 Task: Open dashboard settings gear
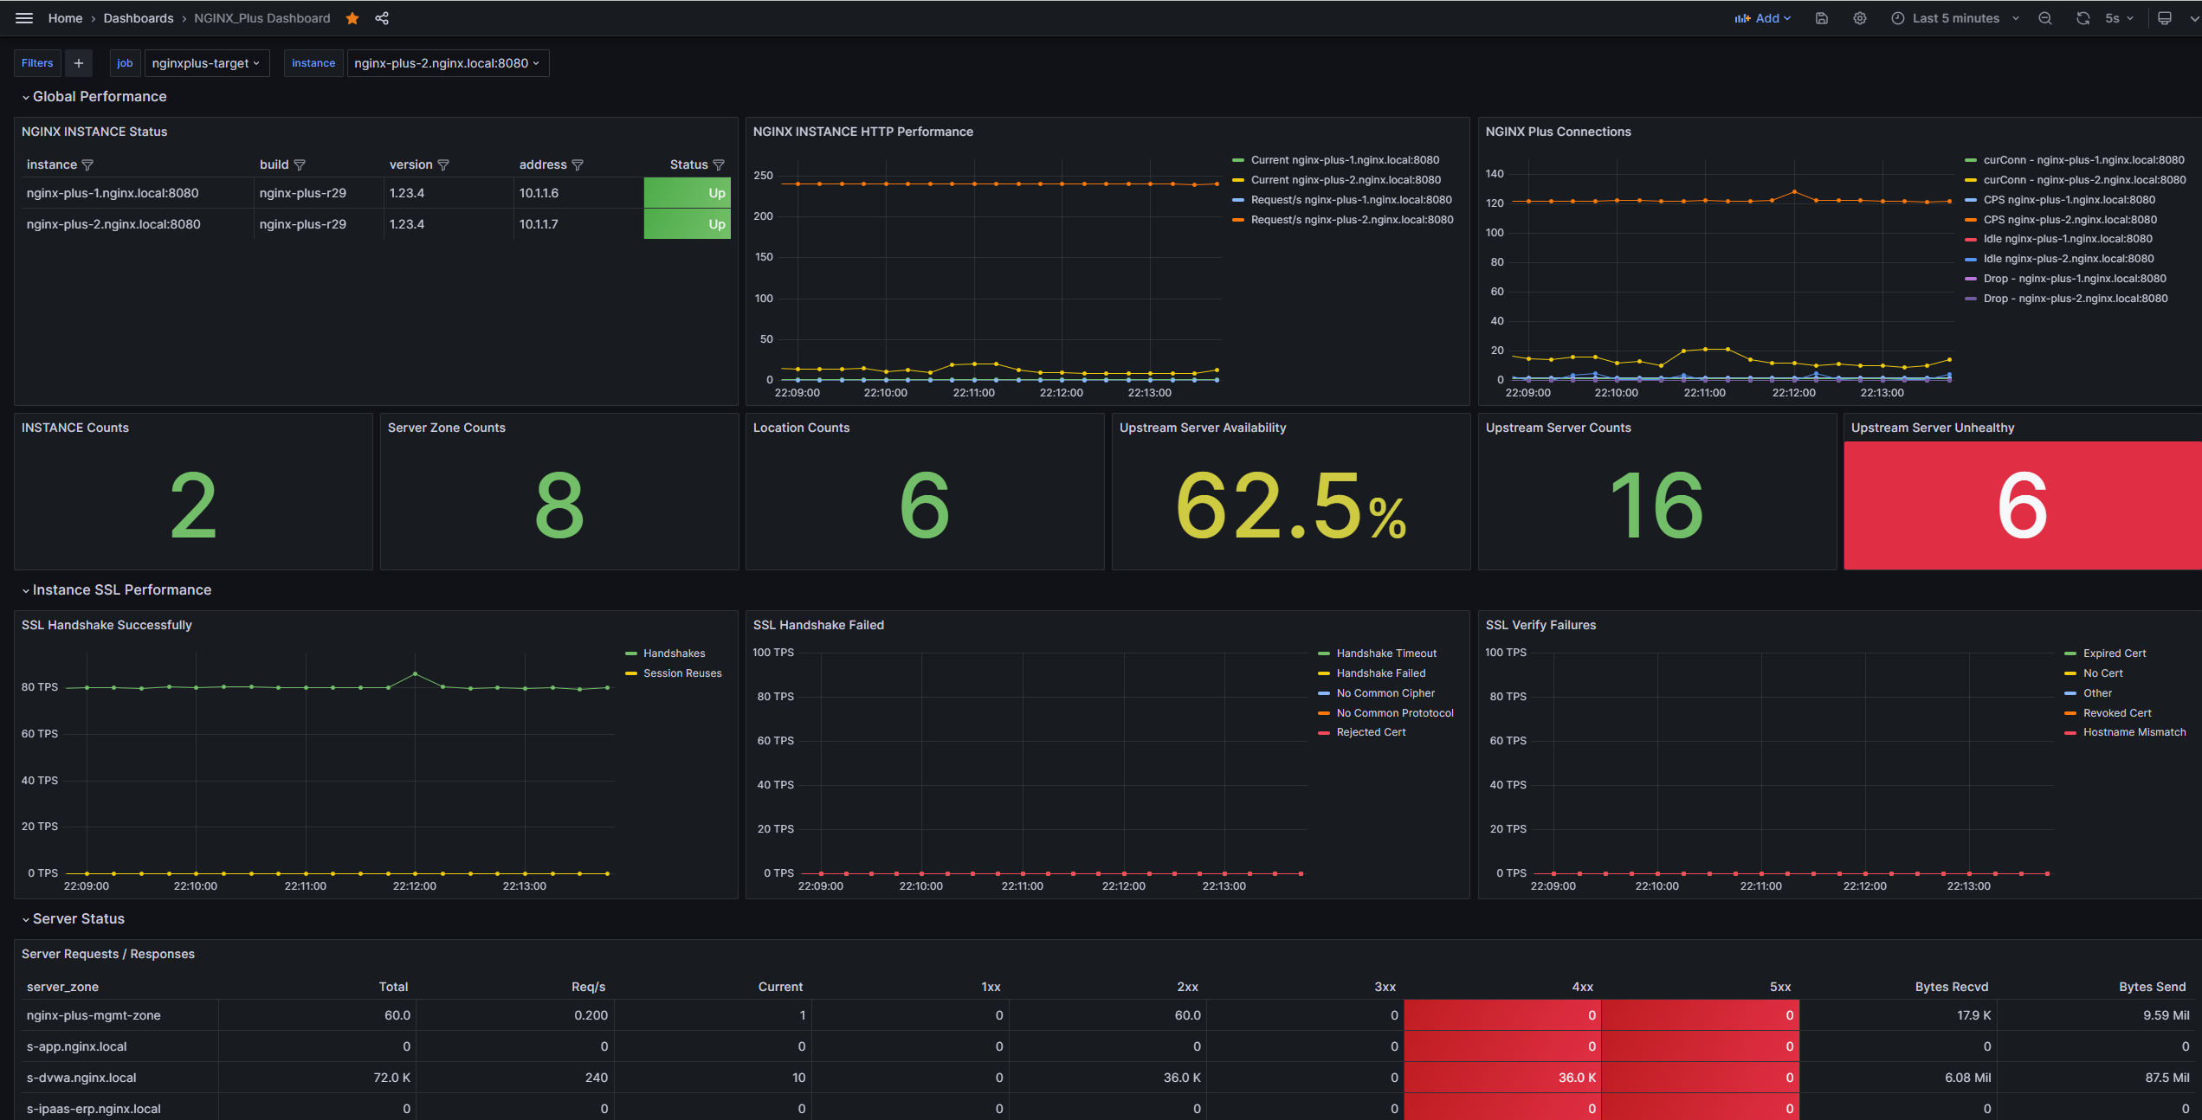pos(1860,18)
